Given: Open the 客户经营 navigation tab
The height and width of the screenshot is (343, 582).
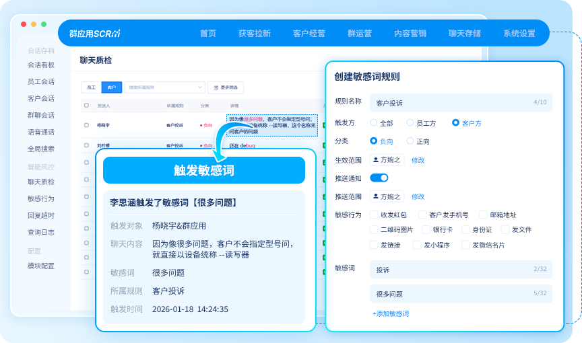Looking at the screenshot, I should [309, 34].
